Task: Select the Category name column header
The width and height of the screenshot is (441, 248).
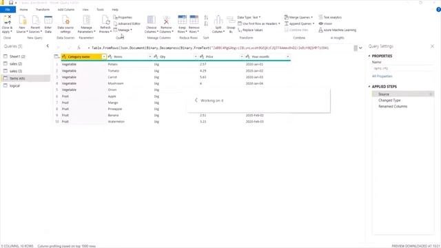Action: tap(84, 56)
